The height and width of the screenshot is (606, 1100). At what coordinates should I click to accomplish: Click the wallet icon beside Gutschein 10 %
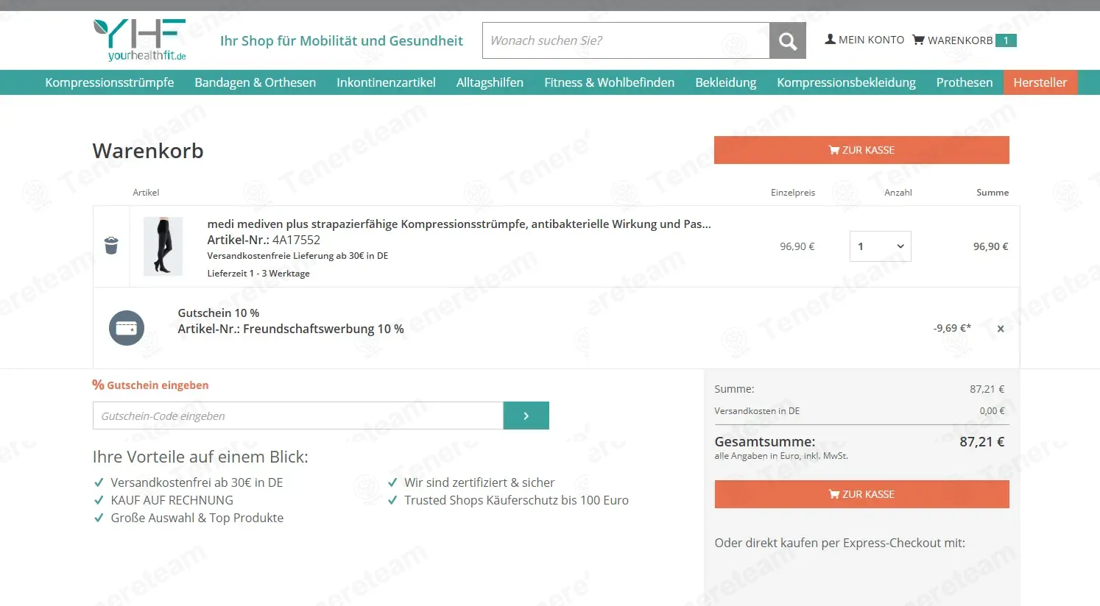click(x=127, y=328)
